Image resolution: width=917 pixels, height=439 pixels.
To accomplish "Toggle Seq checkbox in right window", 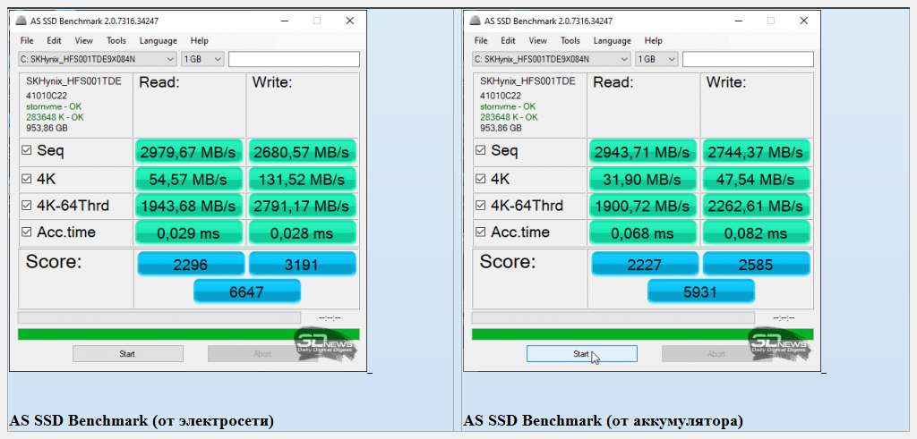I will click(481, 150).
